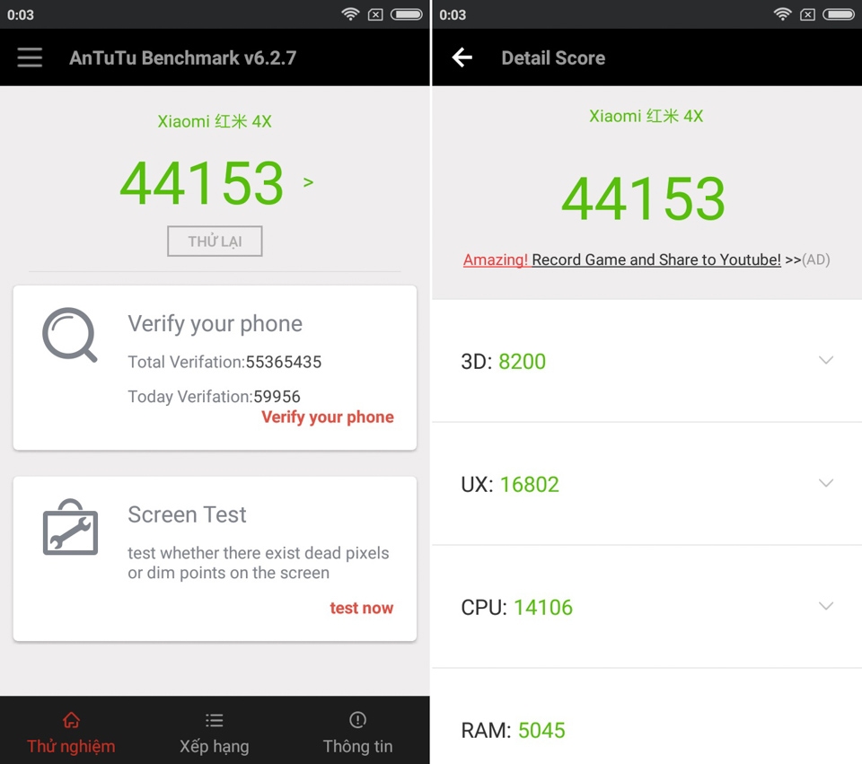Click the Screen Test toolbox wrench icon

point(70,527)
